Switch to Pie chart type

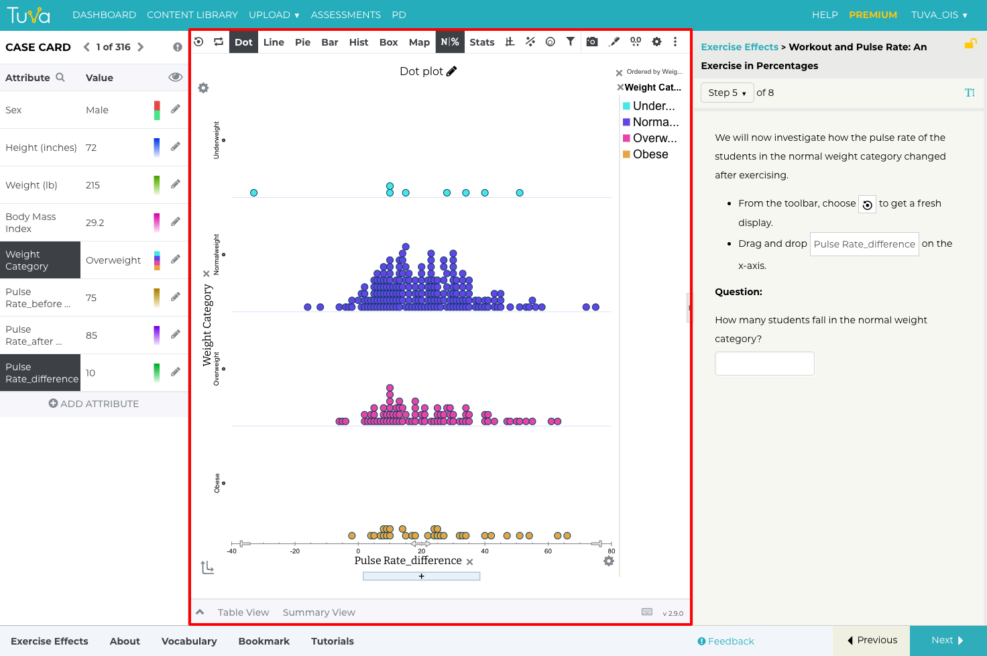[x=302, y=42]
